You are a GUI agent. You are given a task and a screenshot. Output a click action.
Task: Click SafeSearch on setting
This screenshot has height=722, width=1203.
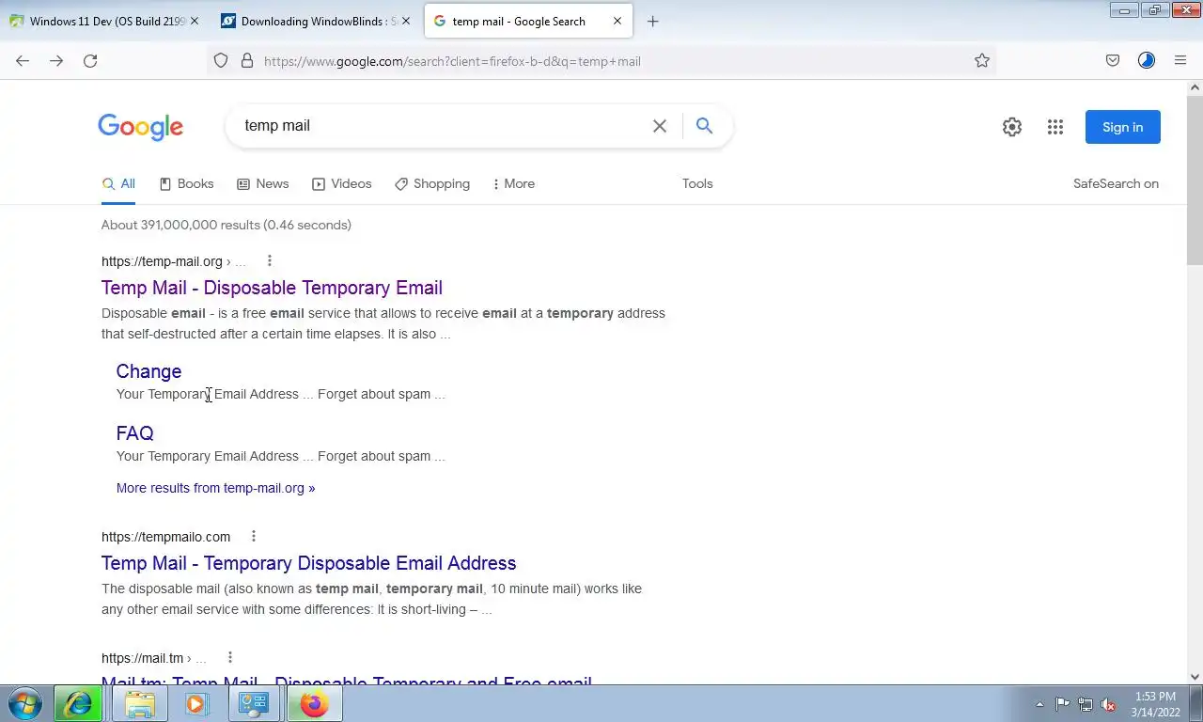point(1116,184)
